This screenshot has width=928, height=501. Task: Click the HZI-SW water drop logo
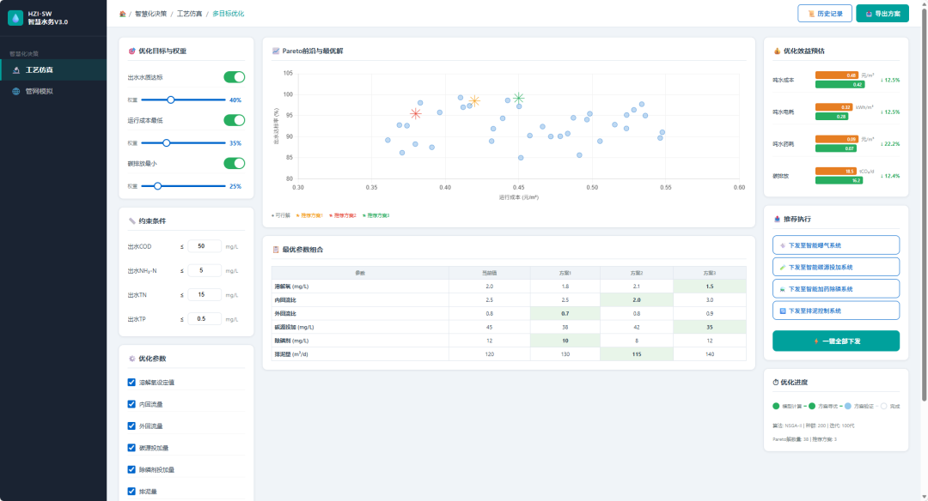(15, 18)
